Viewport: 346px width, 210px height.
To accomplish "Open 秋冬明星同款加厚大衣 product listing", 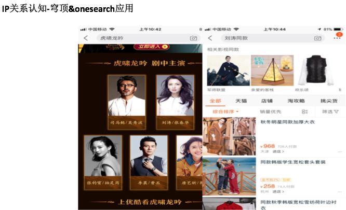I will (x=287, y=122).
